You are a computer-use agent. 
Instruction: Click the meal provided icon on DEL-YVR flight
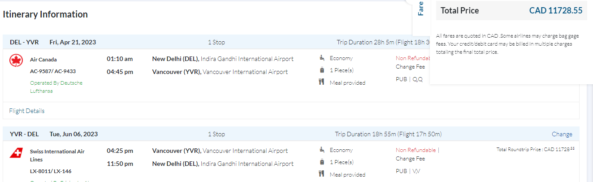coord(322,82)
